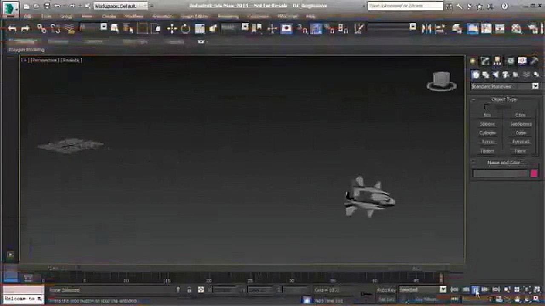Click the object name input field

(500, 173)
